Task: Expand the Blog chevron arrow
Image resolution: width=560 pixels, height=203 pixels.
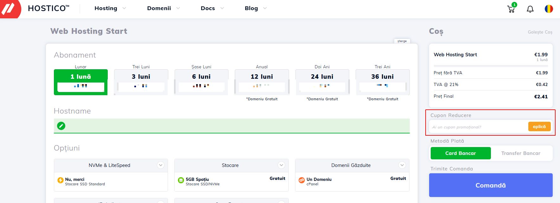Action: click(265, 8)
